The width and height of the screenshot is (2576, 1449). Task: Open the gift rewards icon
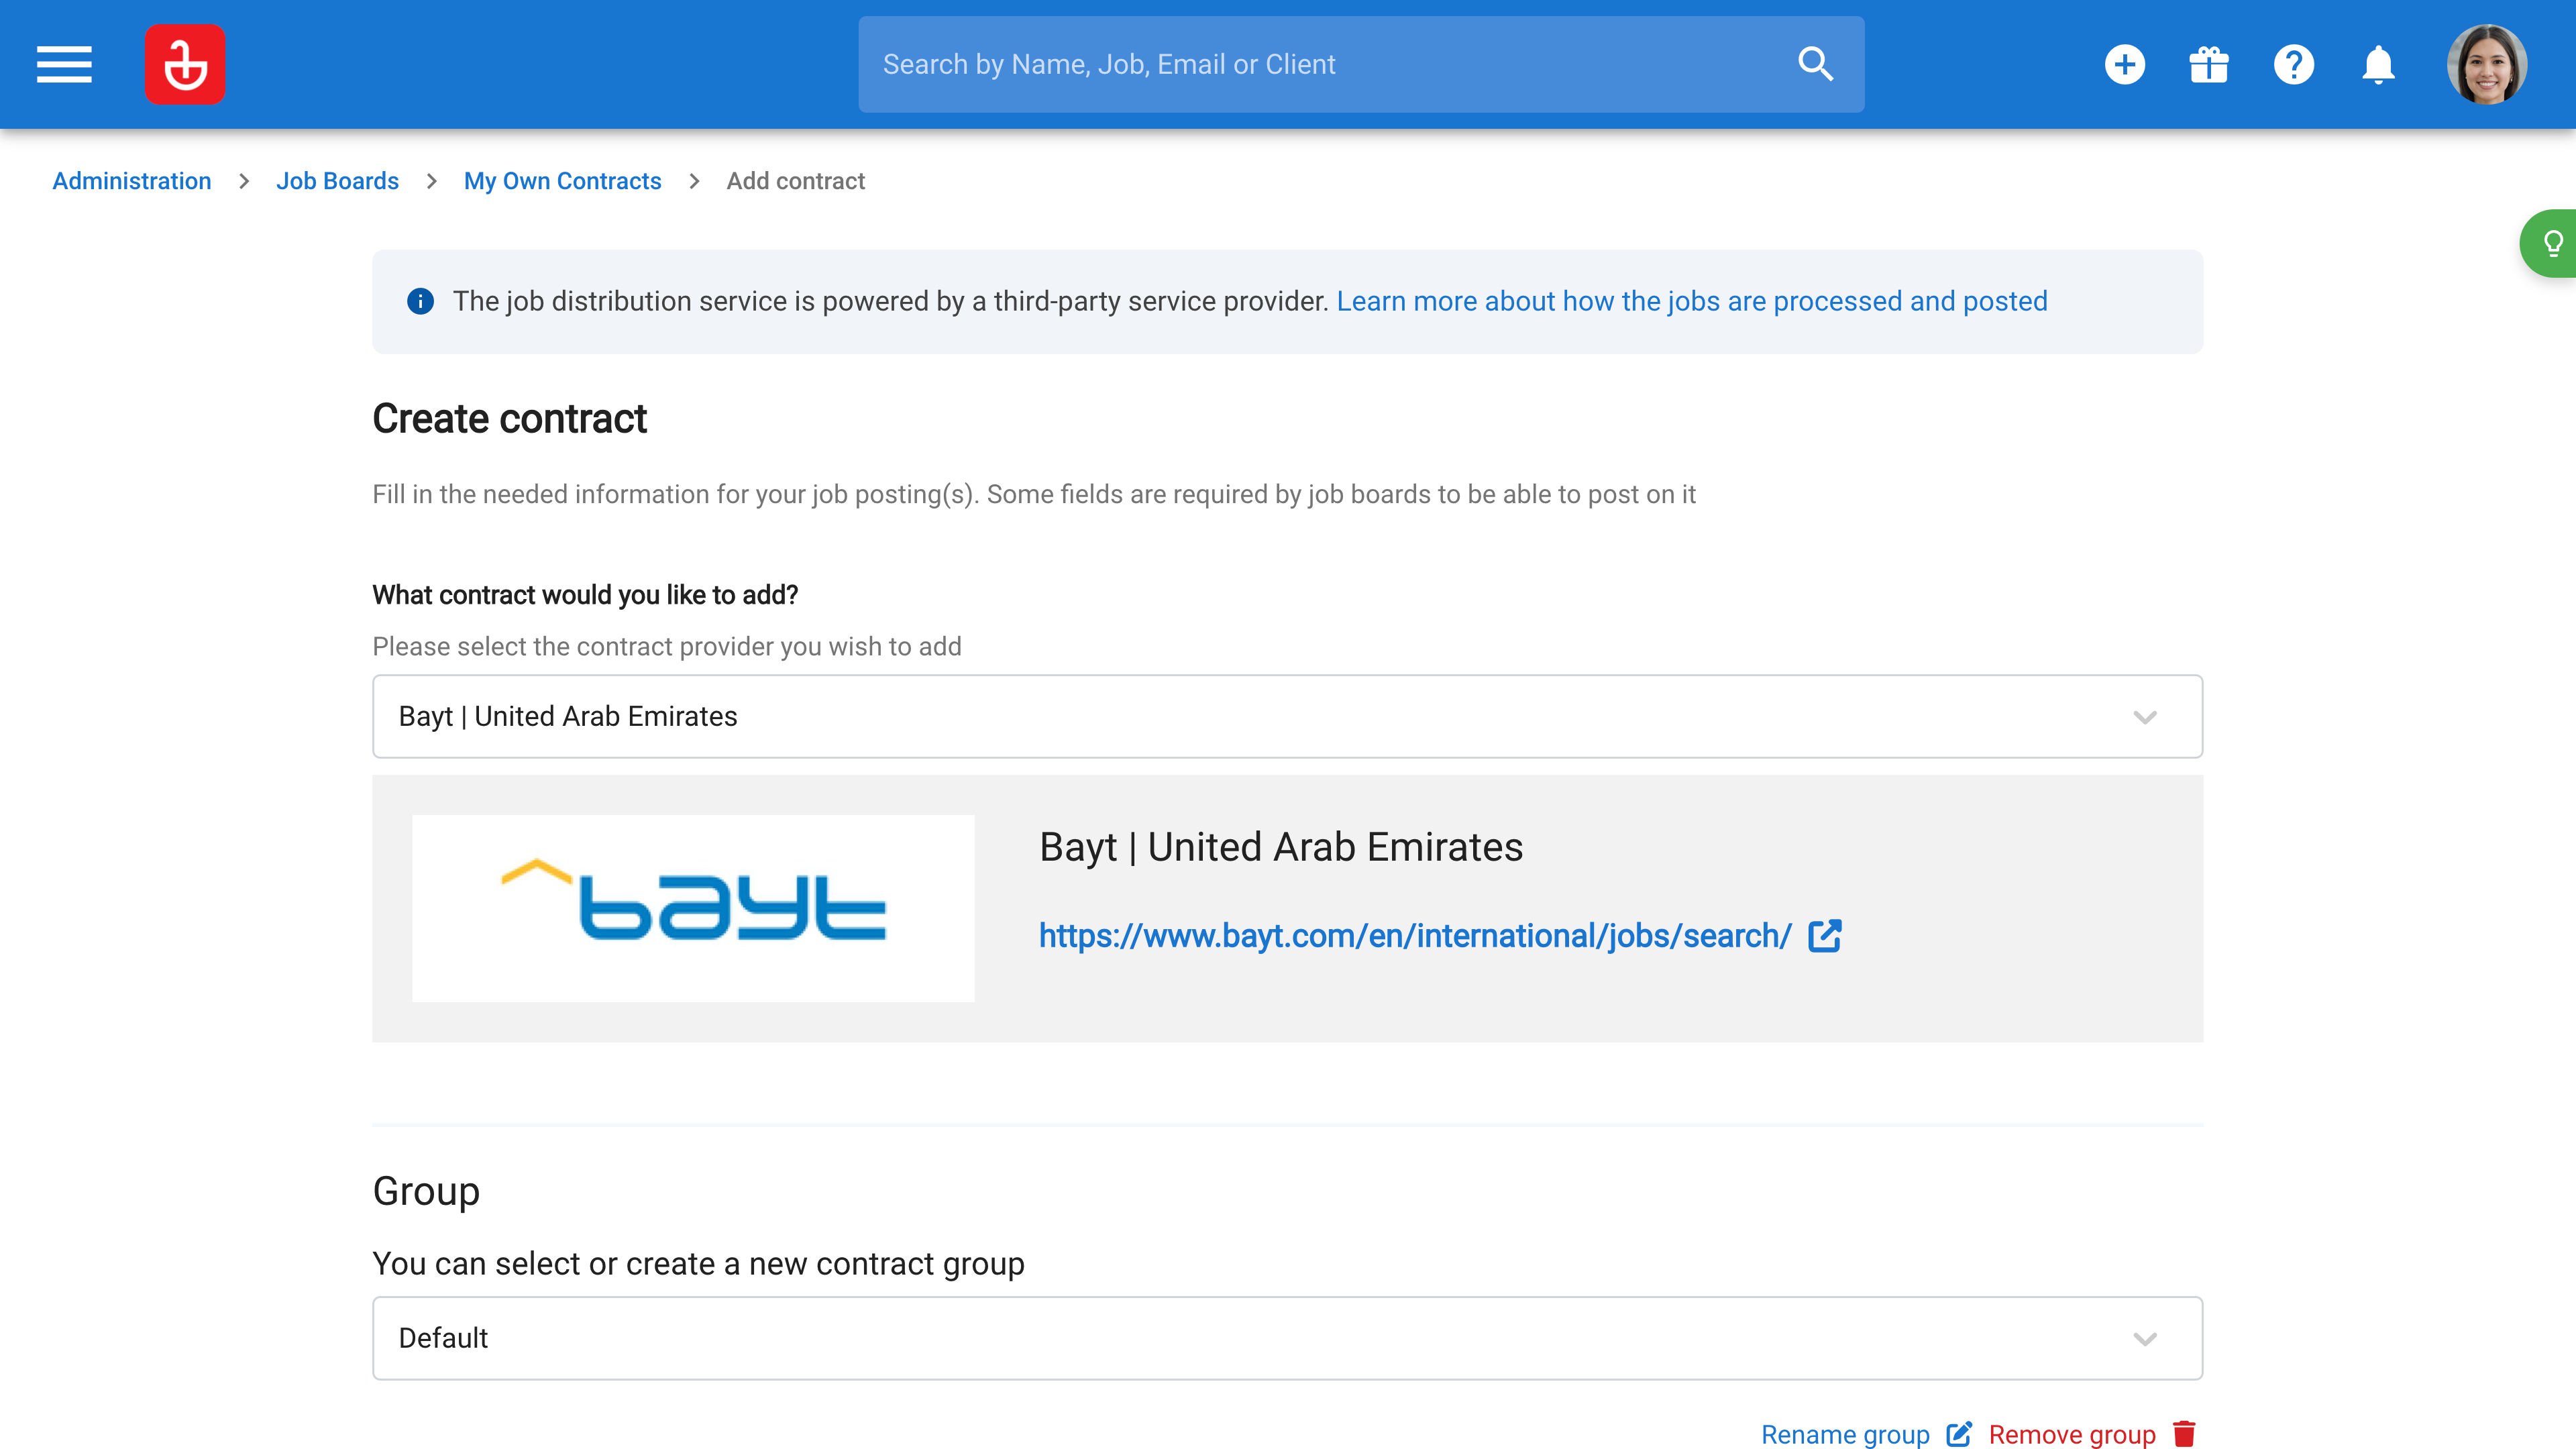(x=2209, y=64)
